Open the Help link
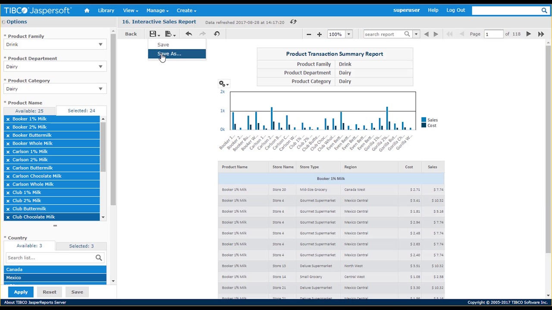The image size is (552, 310). click(x=433, y=10)
